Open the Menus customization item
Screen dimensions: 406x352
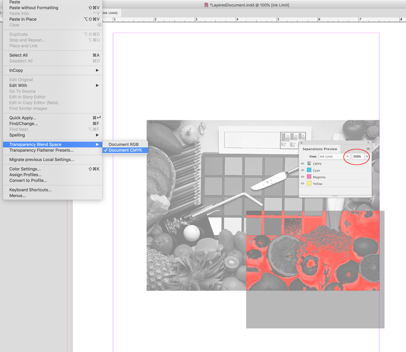click(52, 196)
